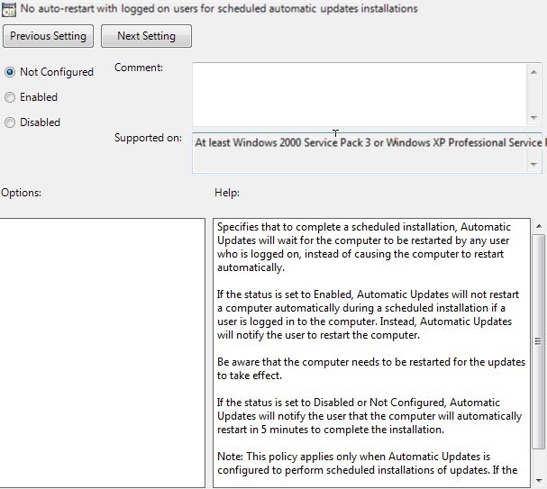Click the policy setting icon beside title
Screen dimensions: 547x489
(8, 10)
